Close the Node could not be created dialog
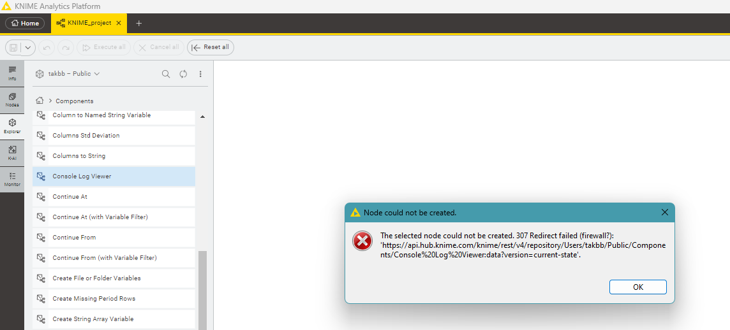Screen dimensions: 730x330 [x=665, y=212]
